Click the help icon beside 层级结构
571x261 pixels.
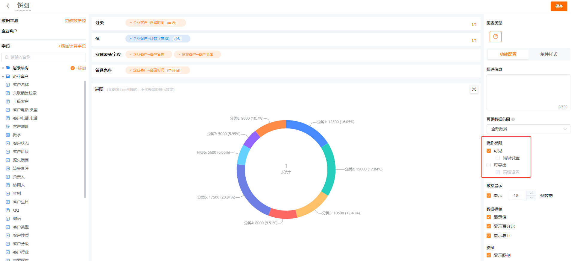[x=72, y=68]
